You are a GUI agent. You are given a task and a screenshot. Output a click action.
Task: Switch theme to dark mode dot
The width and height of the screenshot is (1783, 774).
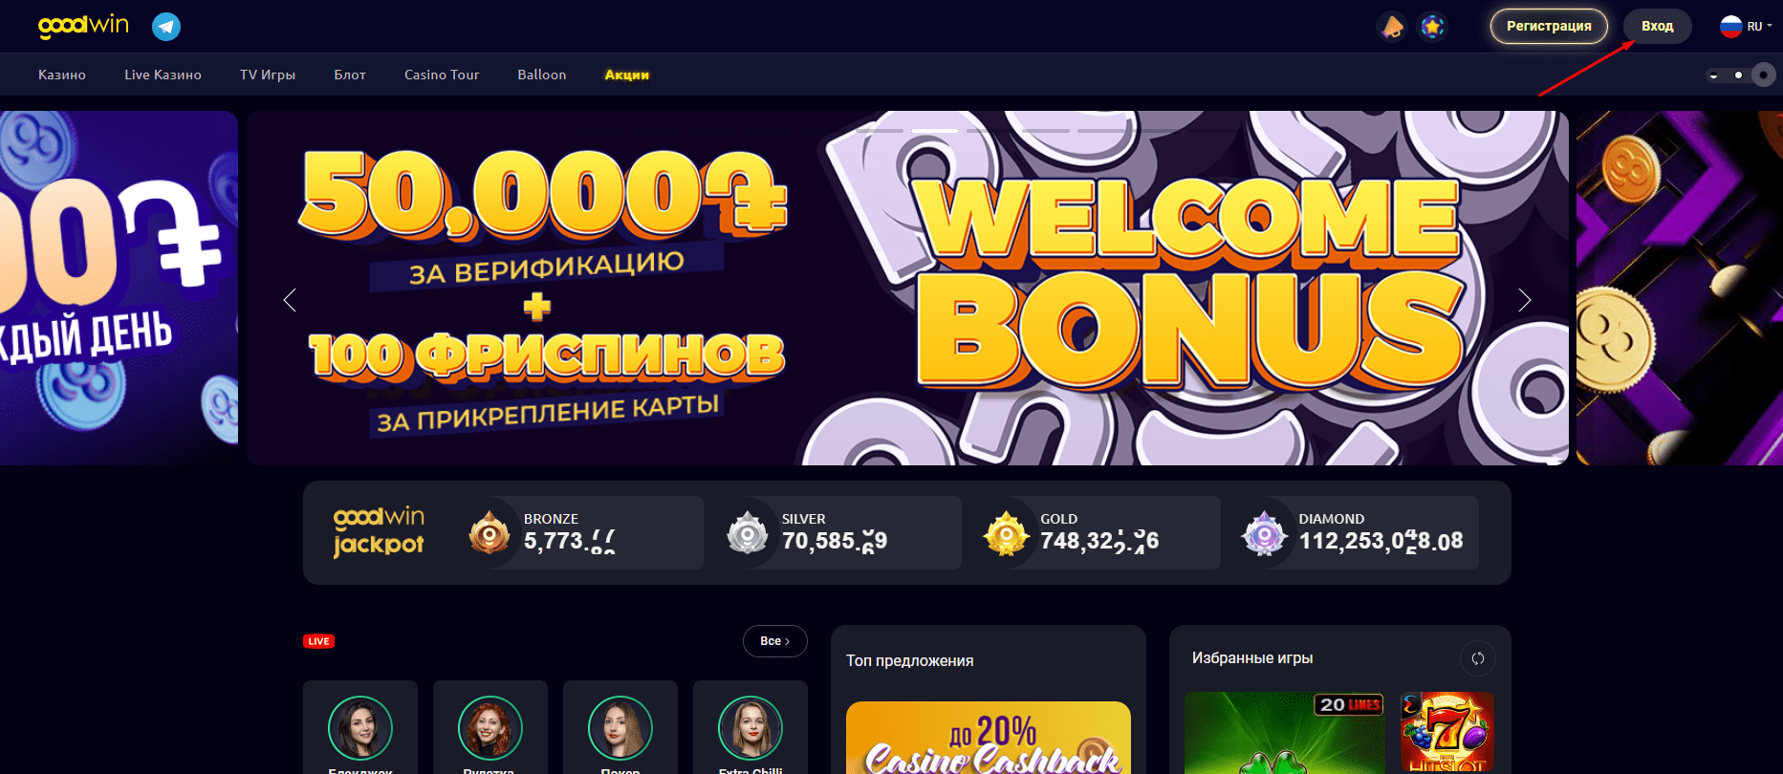pos(1763,75)
